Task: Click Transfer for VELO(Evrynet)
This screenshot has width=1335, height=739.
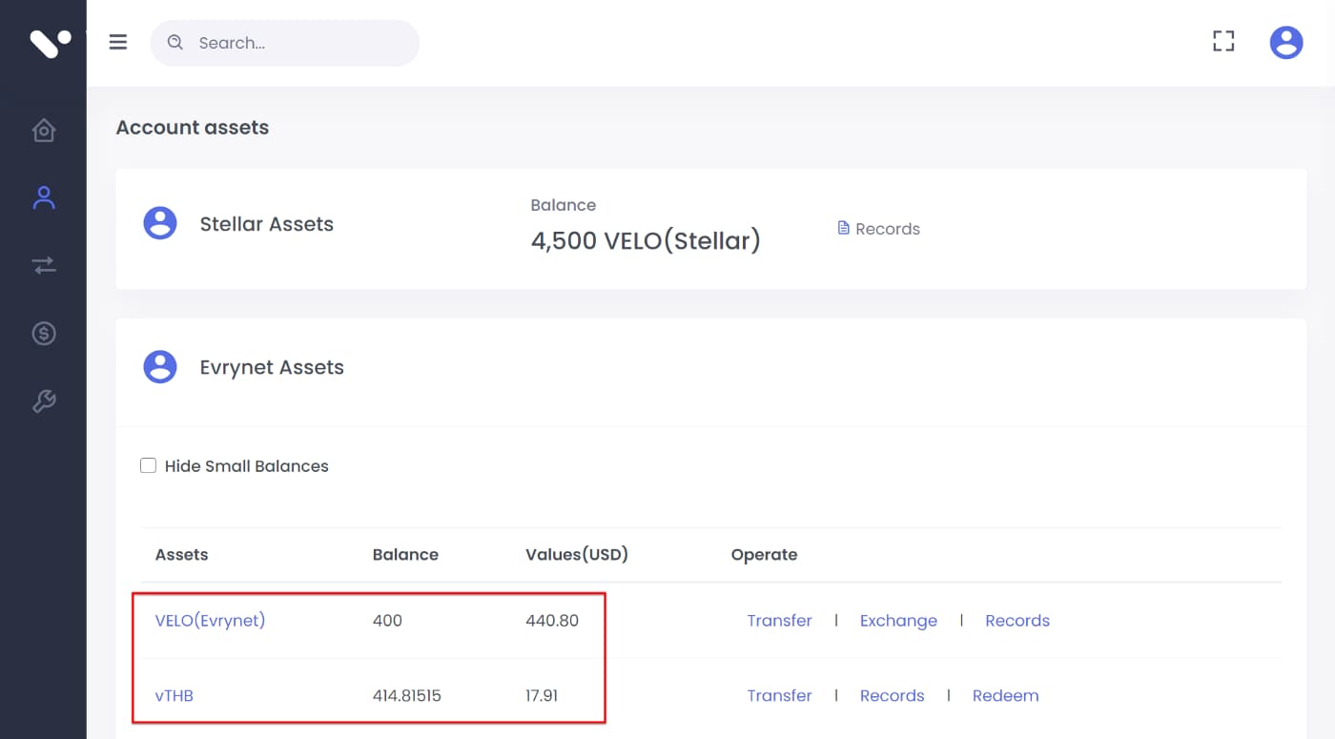Action: tap(779, 621)
